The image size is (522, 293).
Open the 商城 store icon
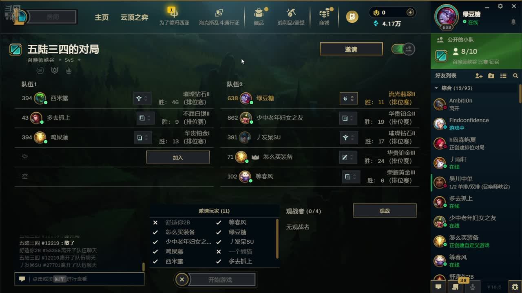tap(324, 13)
